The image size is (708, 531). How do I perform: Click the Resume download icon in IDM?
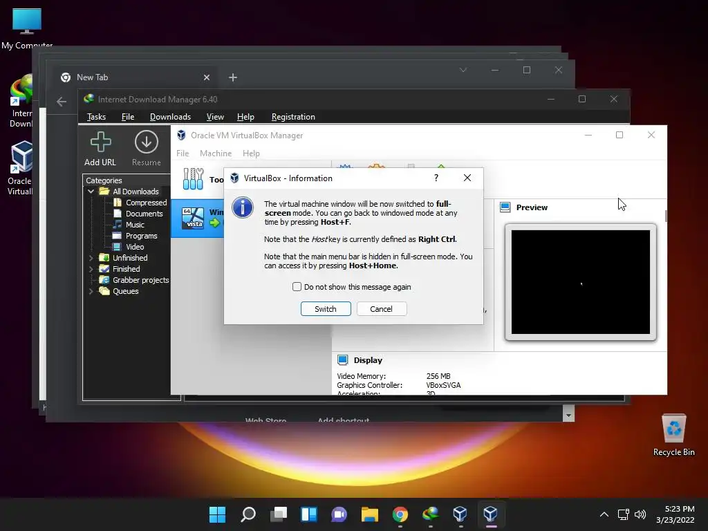point(147,142)
